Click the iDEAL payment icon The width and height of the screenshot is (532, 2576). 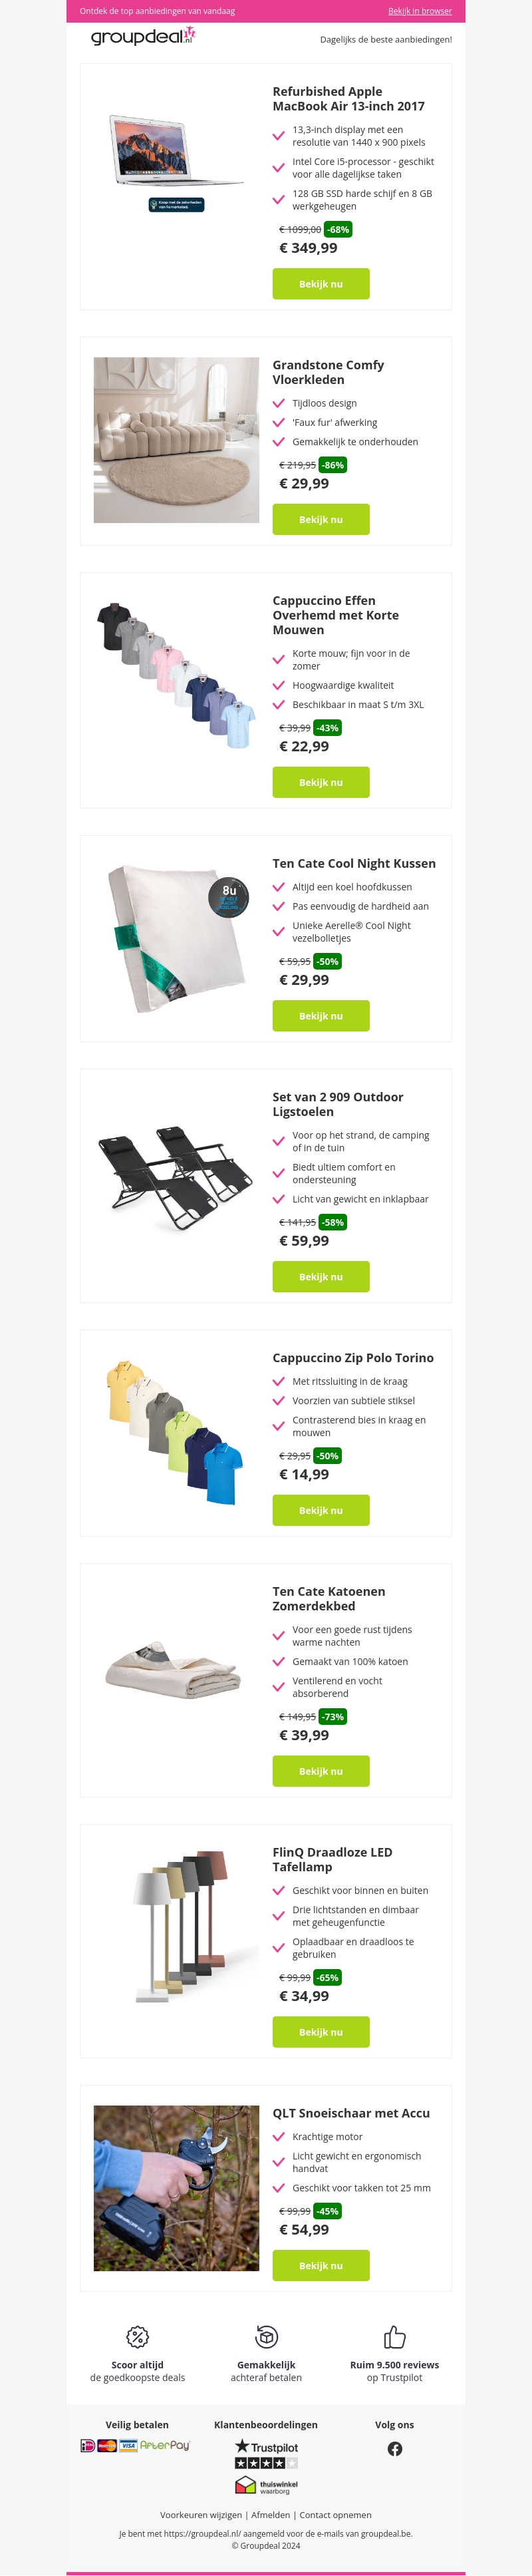(x=88, y=2446)
